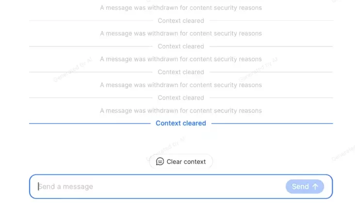
Task: Click the second gray Context cleared label from top
Action: [181, 47]
